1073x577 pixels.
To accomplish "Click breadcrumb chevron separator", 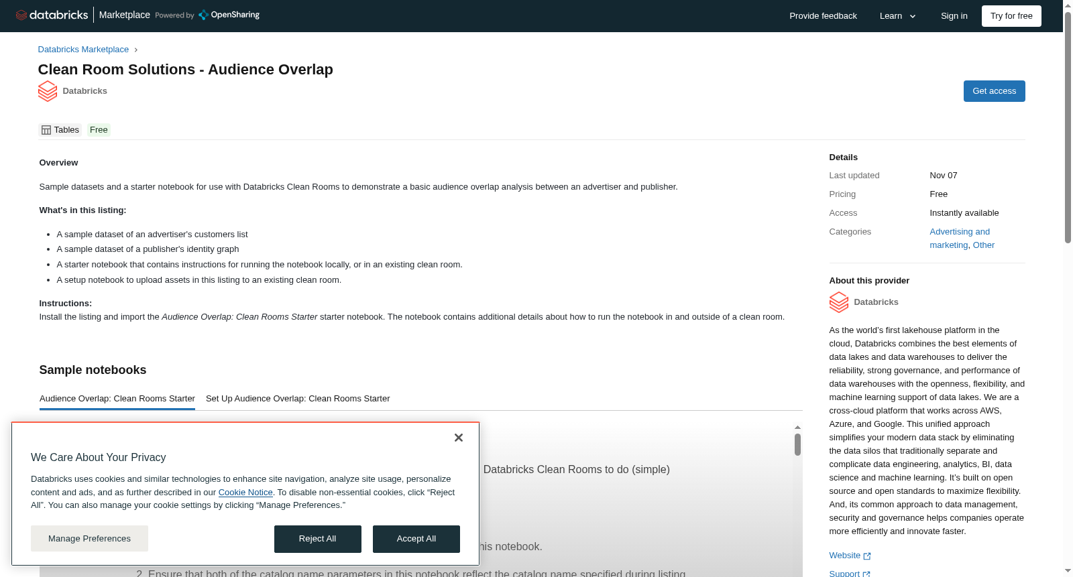I will pyautogui.click(x=136, y=50).
